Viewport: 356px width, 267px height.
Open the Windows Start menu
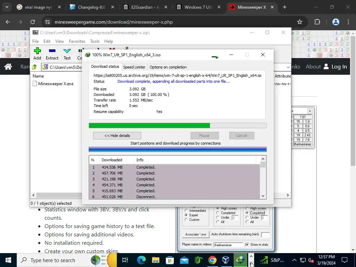coord(8,260)
